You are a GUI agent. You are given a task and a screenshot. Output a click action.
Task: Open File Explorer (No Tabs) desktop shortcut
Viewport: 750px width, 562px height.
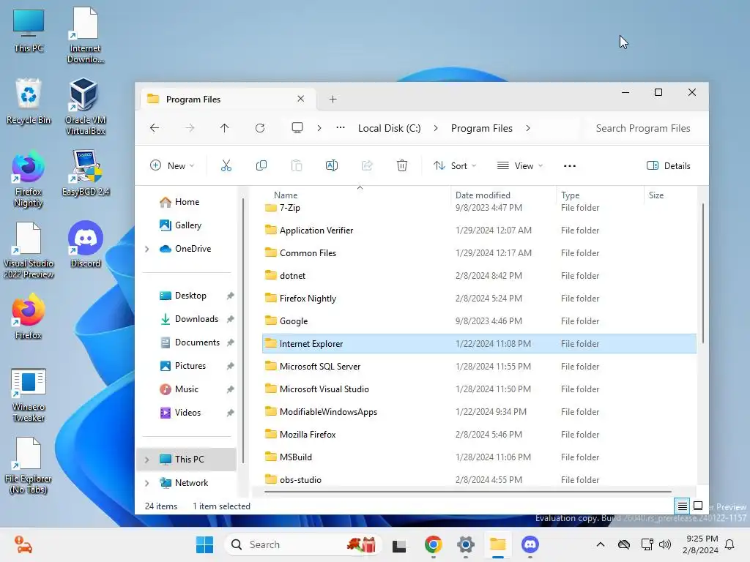[x=29, y=465]
